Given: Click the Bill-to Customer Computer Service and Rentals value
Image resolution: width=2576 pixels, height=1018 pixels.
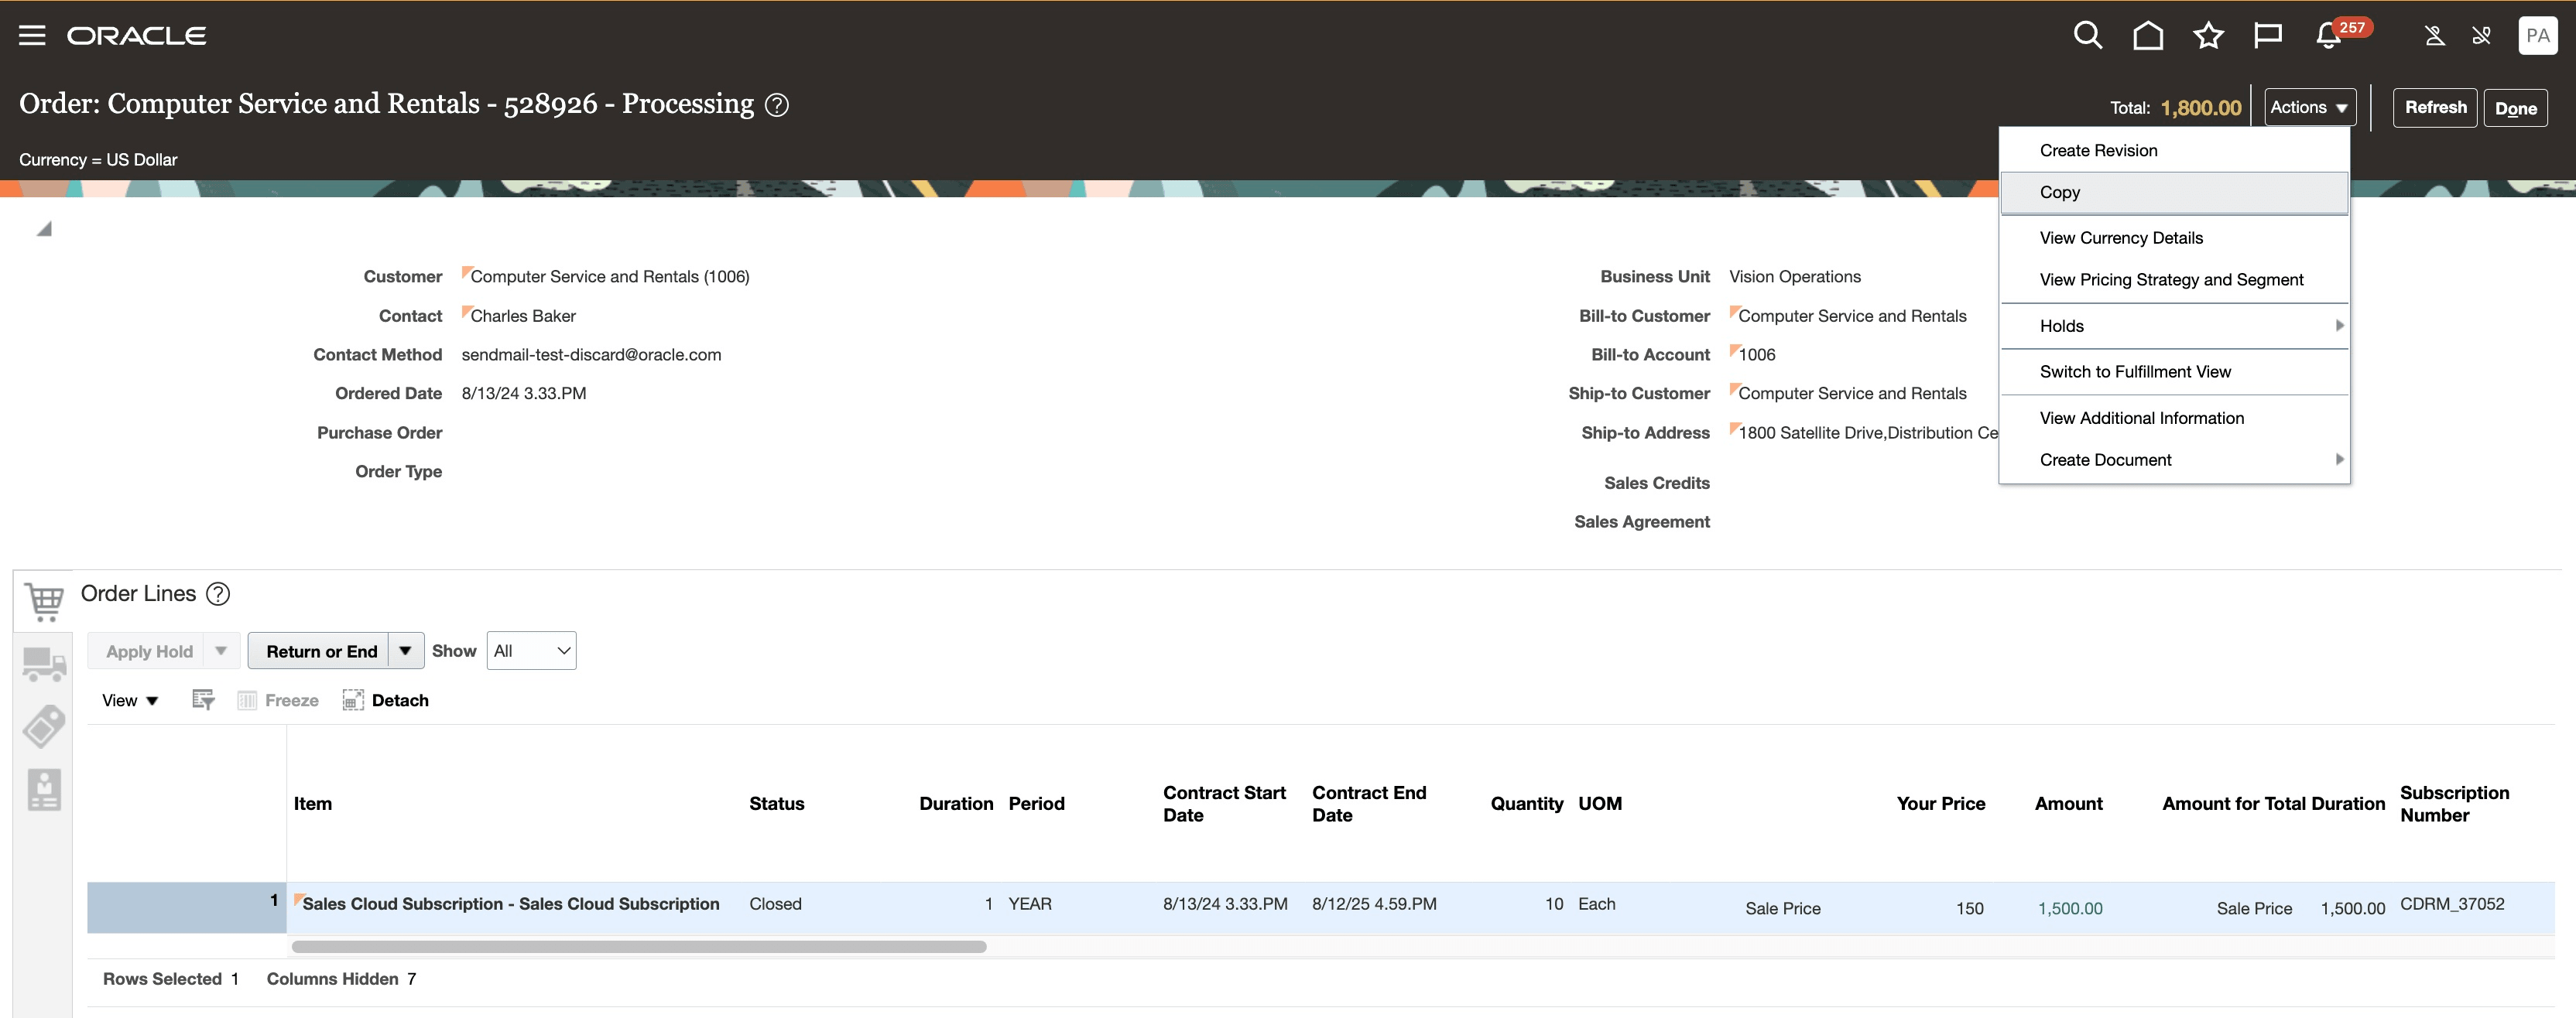Looking at the screenshot, I should [1851, 316].
